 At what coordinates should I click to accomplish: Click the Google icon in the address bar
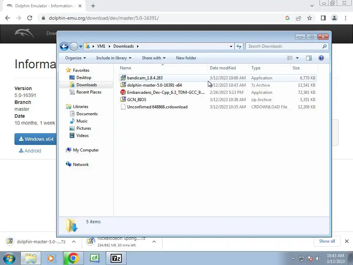coord(287,18)
